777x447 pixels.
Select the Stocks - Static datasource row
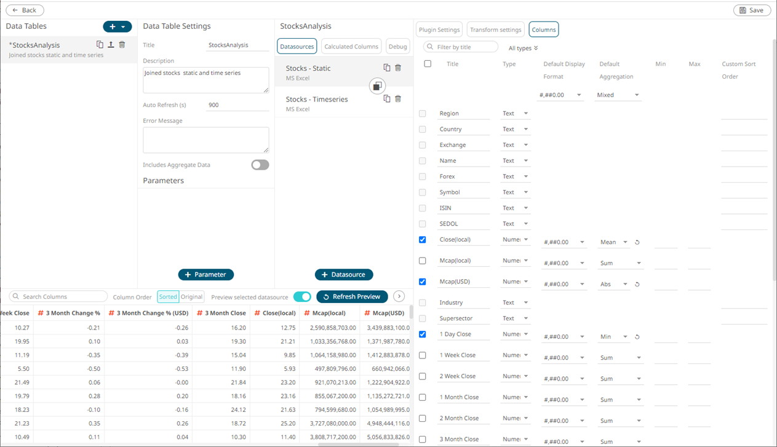[x=344, y=73]
